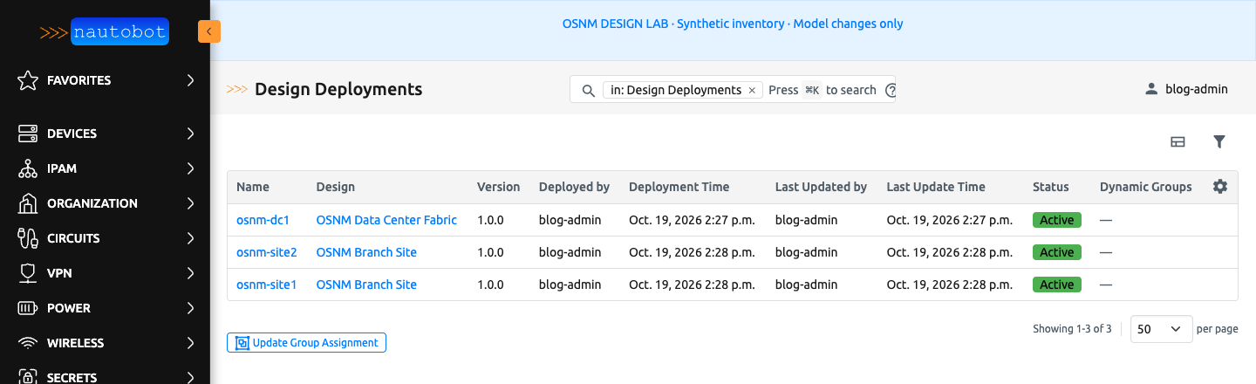Click the Deployment Time column header

coord(679,187)
